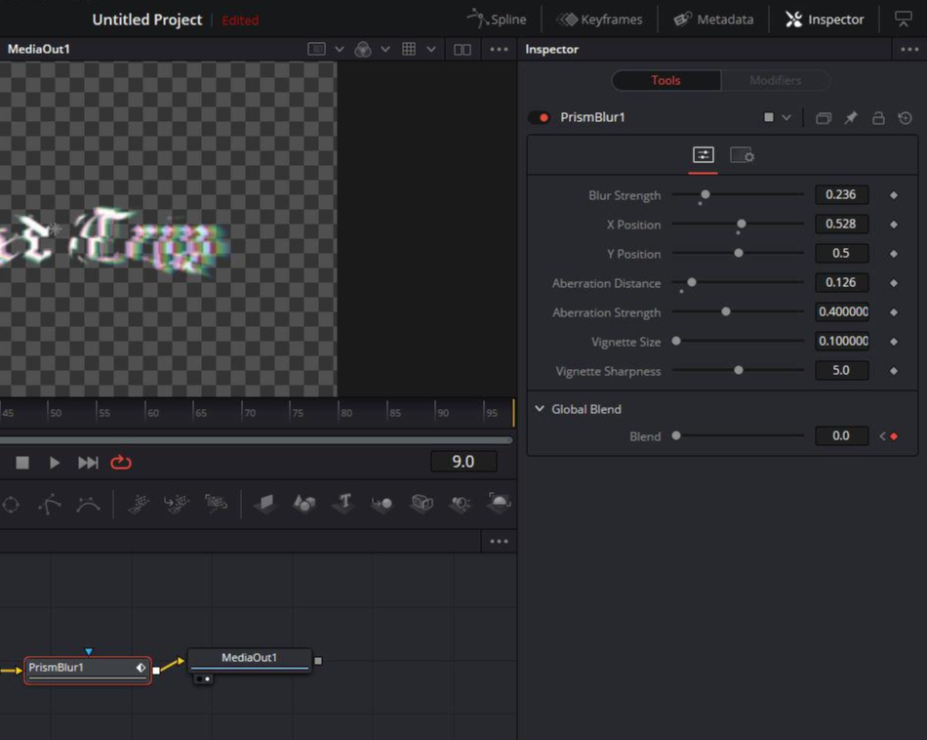This screenshot has width=927, height=740.
Task: Click the viewer grid icon
Action: point(409,49)
